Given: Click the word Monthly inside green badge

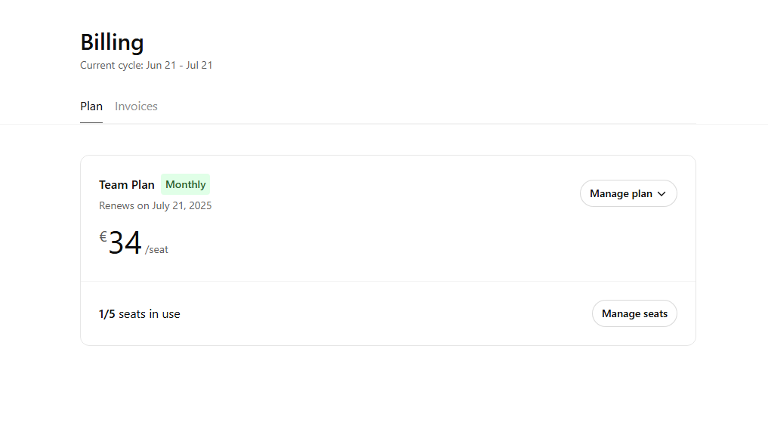Looking at the screenshot, I should coord(186,184).
